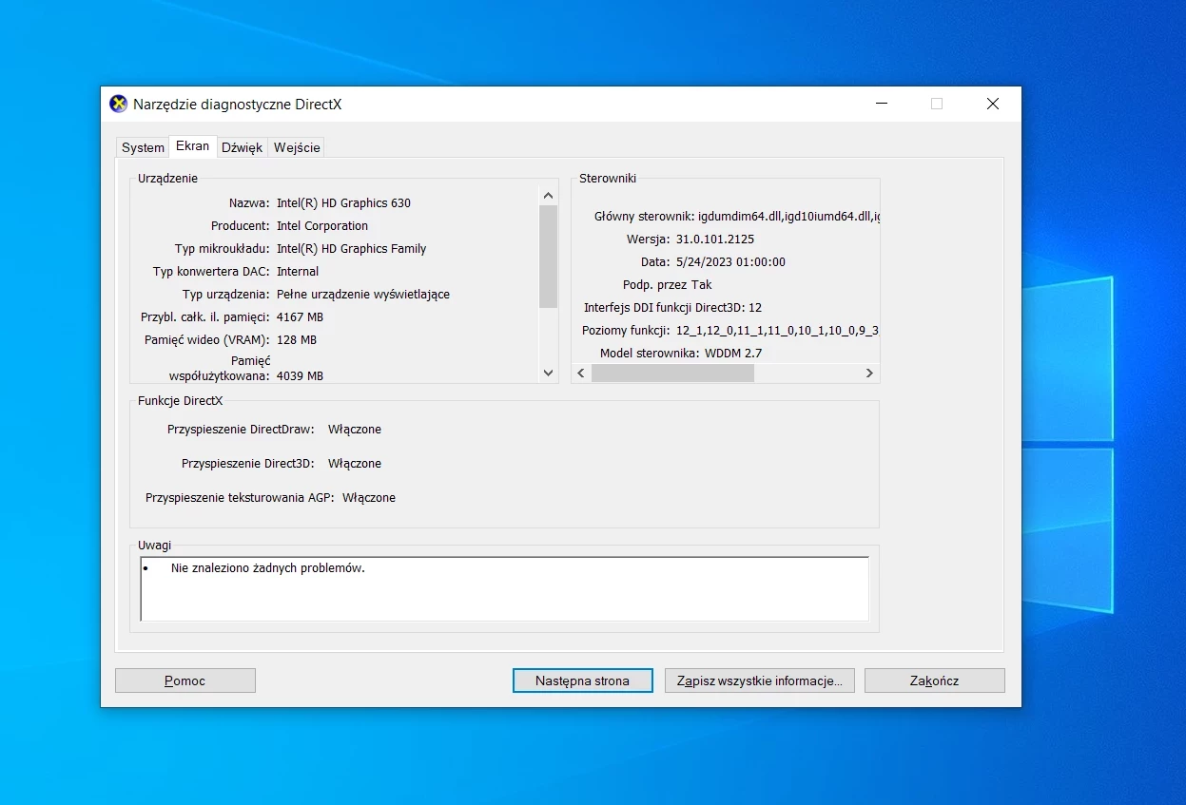The image size is (1186, 805).
Task: Switch to the System tab
Action: (143, 147)
